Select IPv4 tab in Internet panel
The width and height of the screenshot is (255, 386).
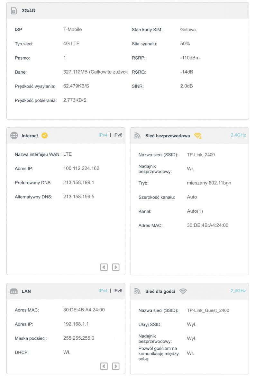tap(103, 135)
